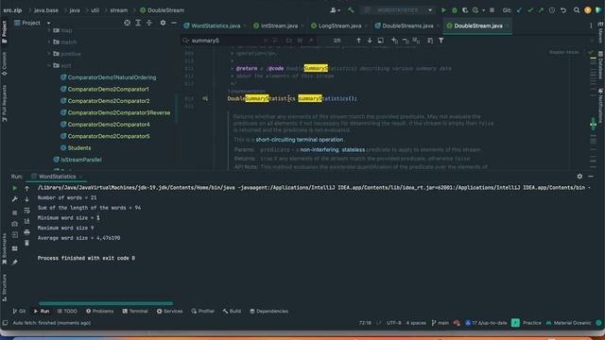This screenshot has height=340, width=605.
Task: Stop the running process in top toolbar
Action: coord(492,10)
